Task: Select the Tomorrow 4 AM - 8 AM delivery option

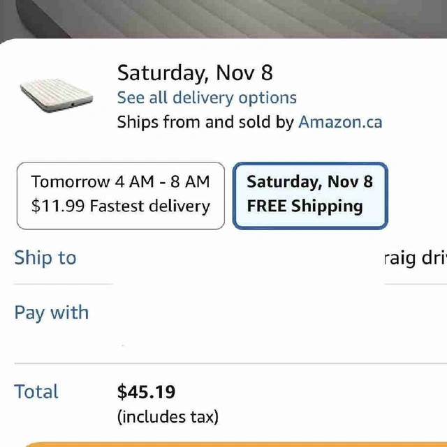Action: [120, 195]
